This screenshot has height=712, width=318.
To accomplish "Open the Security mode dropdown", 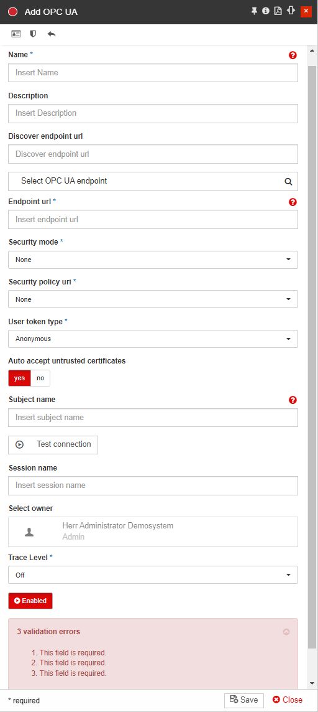I will 153,260.
